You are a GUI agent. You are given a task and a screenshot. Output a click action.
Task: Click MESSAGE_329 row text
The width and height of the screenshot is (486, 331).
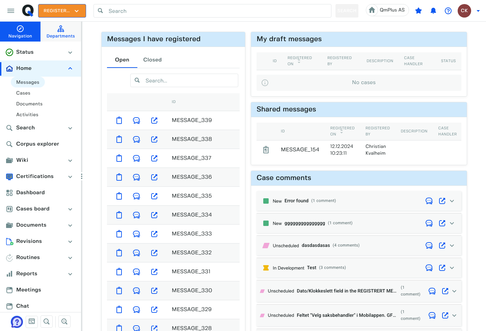coord(192,309)
